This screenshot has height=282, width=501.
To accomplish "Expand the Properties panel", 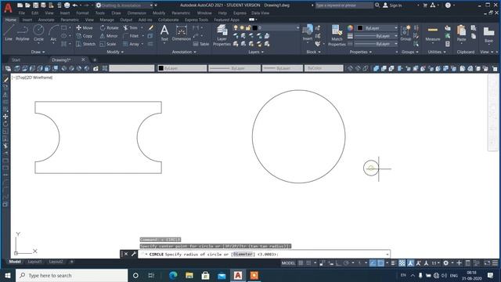I will coord(361,52).
